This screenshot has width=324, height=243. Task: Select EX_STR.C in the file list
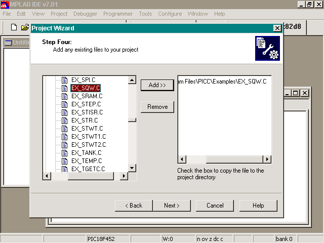coord(85,120)
